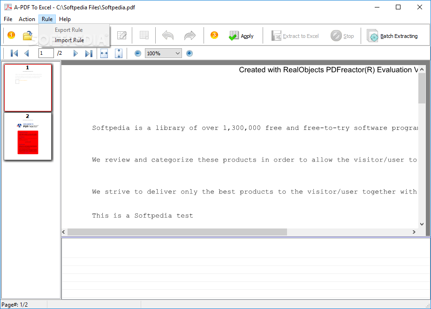Jump to the last page
The width and height of the screenshot is (431, 309).
tap(89, 53)
